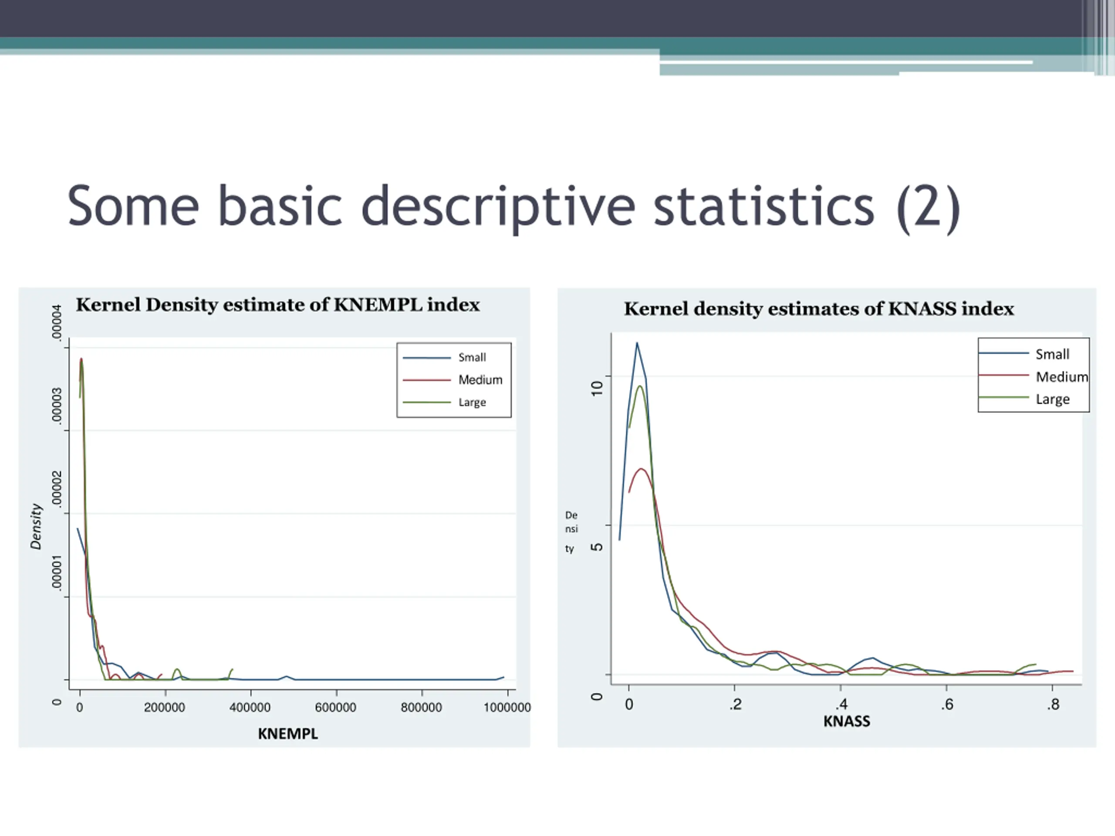Click the '600000' x-axis tick label

(336, 708)
